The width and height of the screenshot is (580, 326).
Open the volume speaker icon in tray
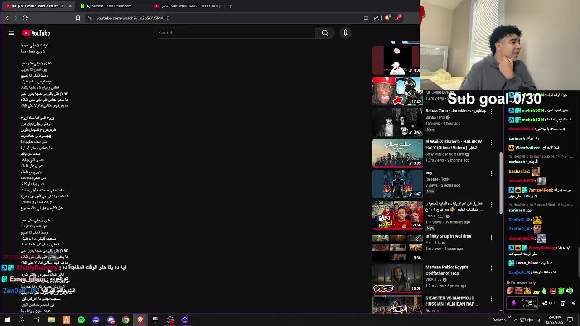(x=530, y=320)
